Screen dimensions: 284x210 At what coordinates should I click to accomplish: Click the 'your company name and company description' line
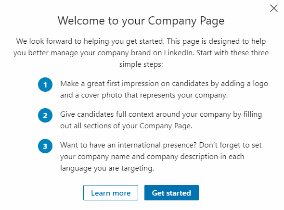[152, 157]
